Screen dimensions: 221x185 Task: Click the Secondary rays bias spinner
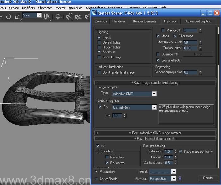[x=200, y=72]
